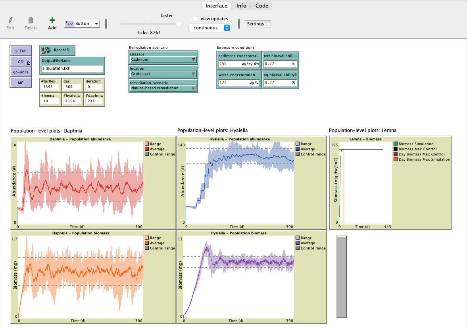Click the forever loop icon on GO
The image size is (467, 328).
click(x=28, y=63)
